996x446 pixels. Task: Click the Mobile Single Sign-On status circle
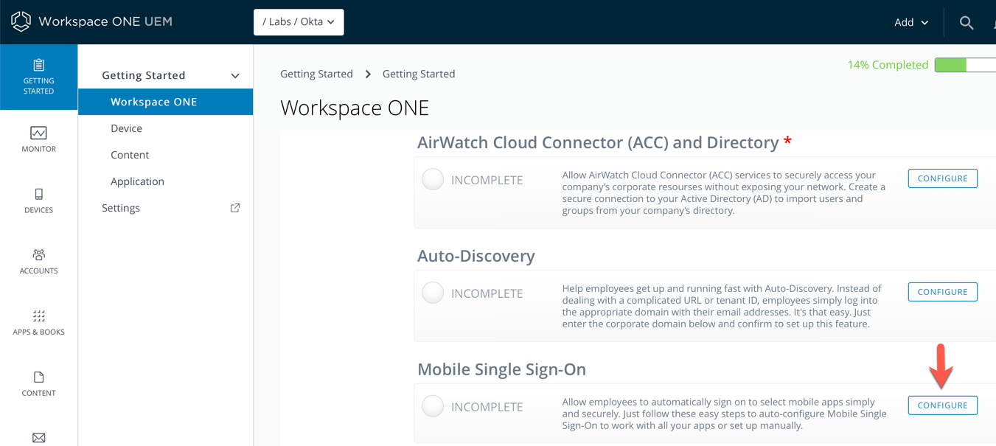tap(433, 406)
